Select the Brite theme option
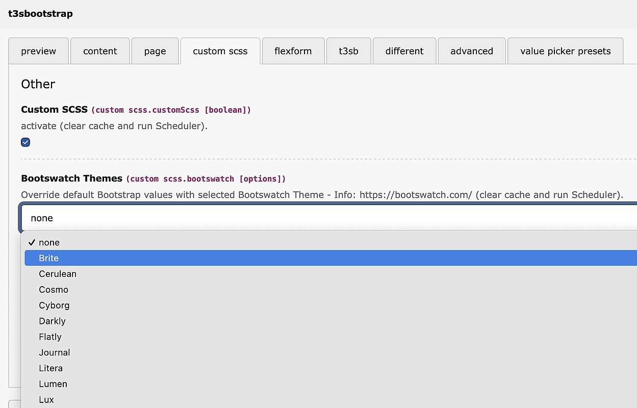The width and height of the screenshot is (637, 408). (49, 258)
